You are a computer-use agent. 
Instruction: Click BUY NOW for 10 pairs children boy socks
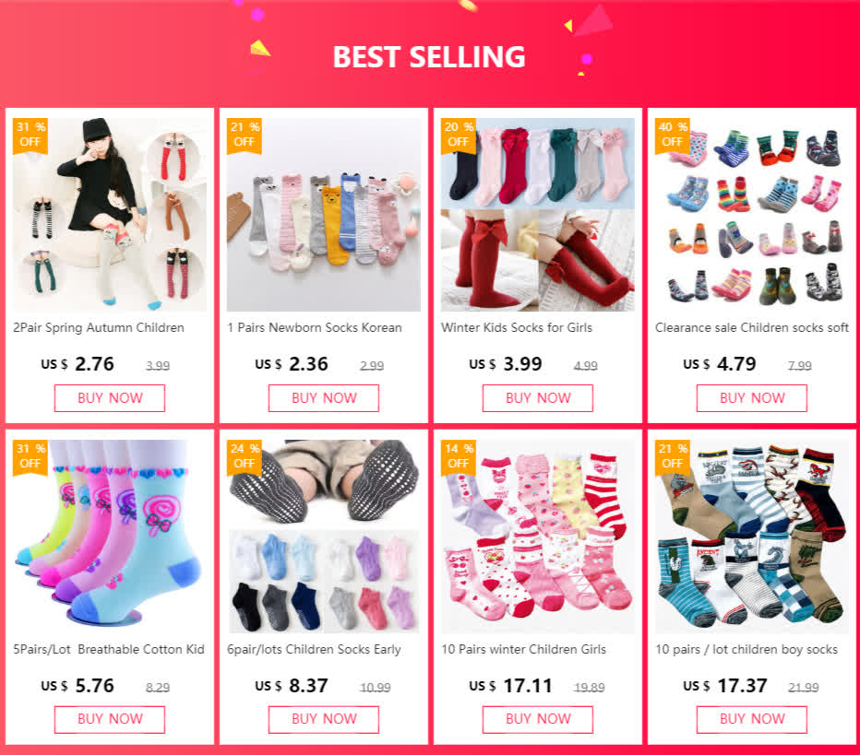751,719
